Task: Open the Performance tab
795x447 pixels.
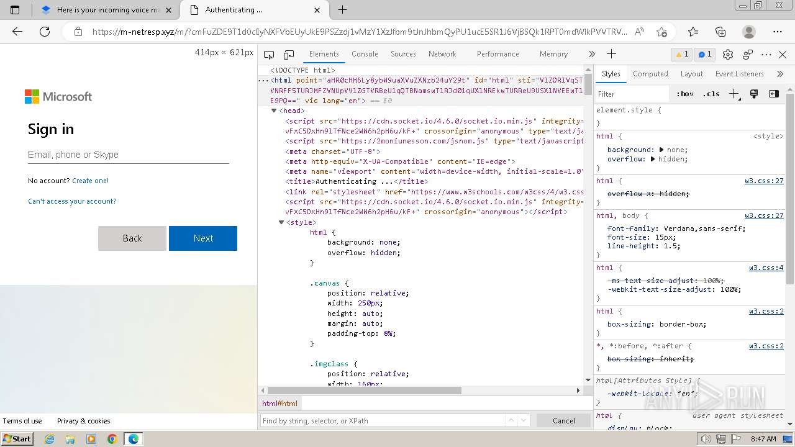Action: pos(497,54)
